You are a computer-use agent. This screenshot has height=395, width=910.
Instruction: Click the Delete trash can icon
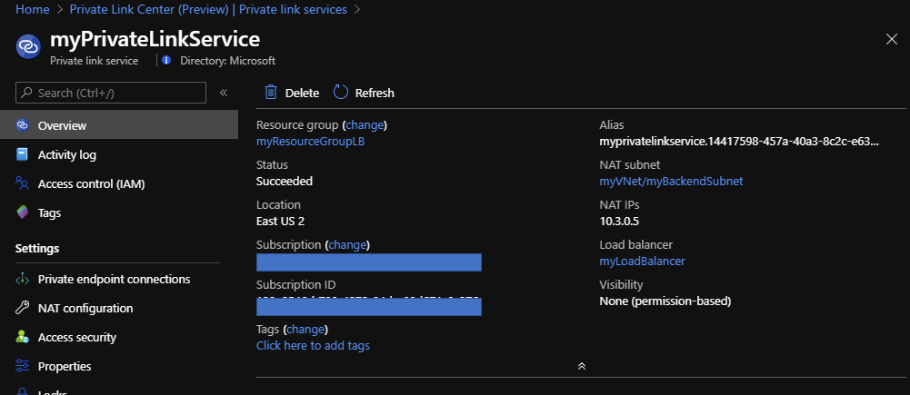270,93
